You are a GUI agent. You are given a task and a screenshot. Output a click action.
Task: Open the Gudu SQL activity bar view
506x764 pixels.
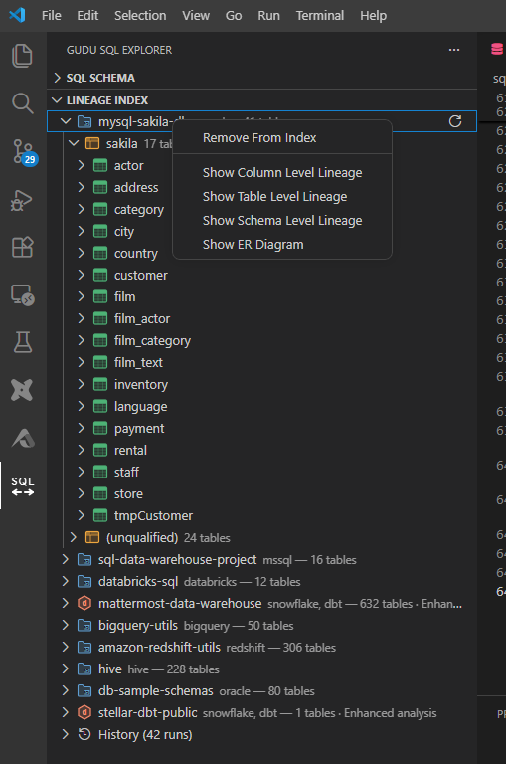point(23,485)
